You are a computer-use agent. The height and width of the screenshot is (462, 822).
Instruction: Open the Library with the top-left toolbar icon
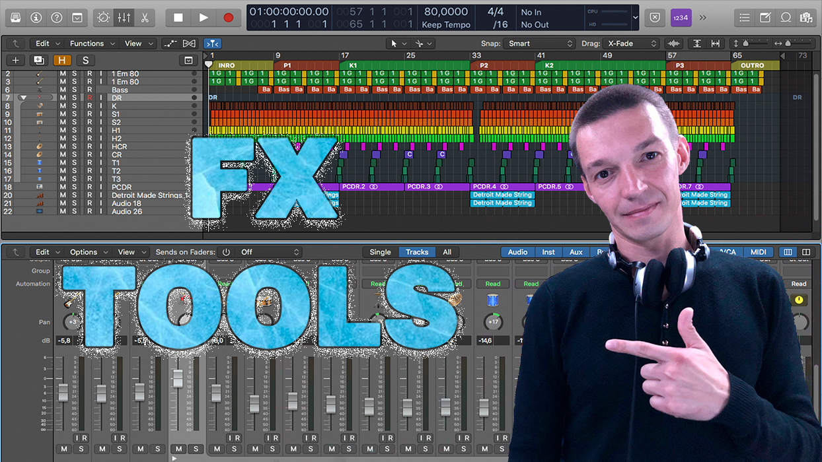click(x=15, y=17)
